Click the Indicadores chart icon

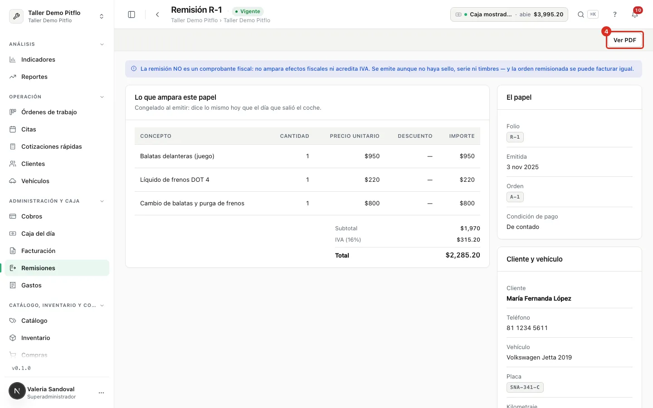click(13, 59)
